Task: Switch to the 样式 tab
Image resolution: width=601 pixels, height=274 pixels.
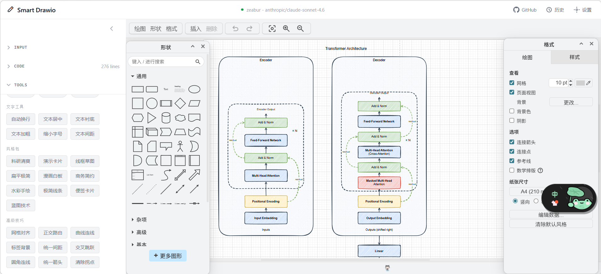Action: point(575,57)
